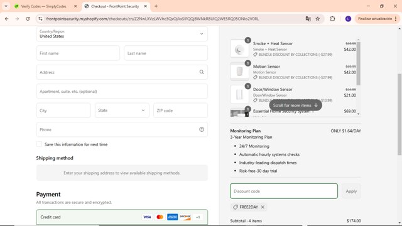This screenshot has width=402, height=226.
Task: Click the Discover card logo
Action: point(185,217)
